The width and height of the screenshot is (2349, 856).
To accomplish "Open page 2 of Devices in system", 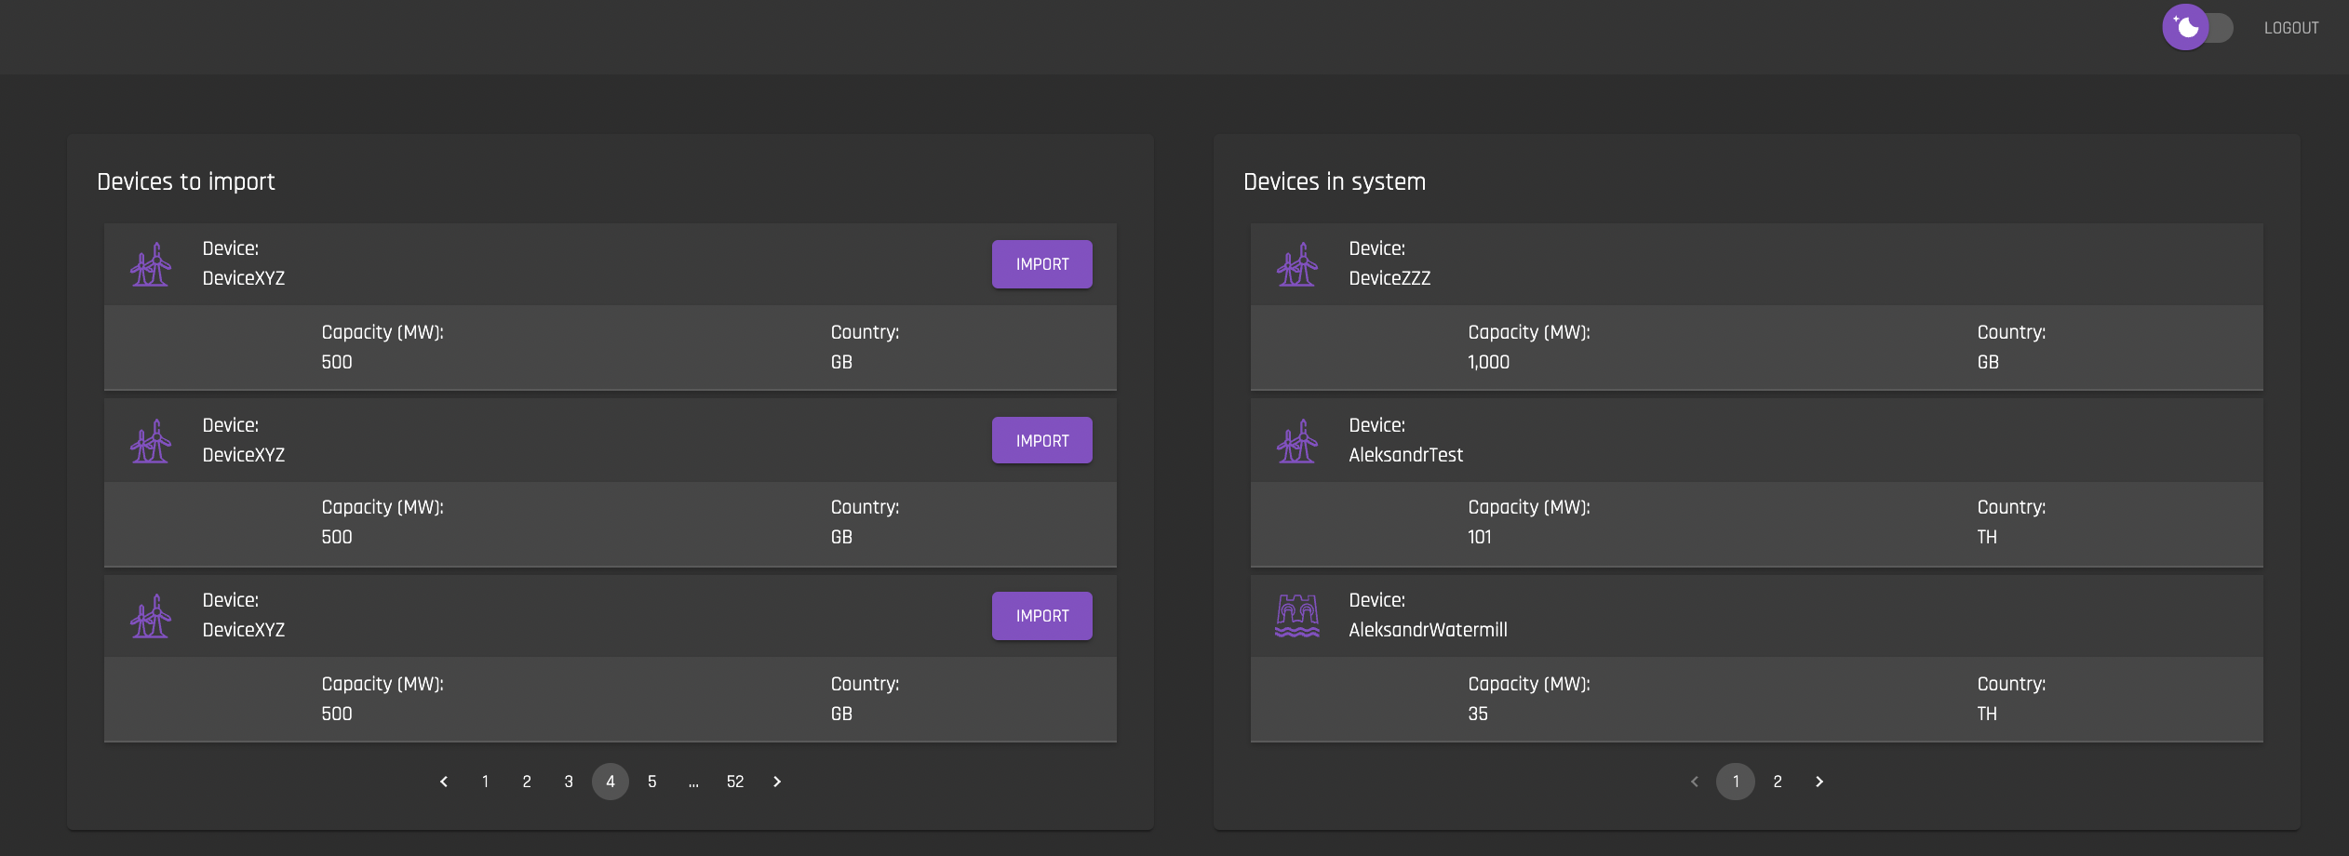I will [1778, 782].
